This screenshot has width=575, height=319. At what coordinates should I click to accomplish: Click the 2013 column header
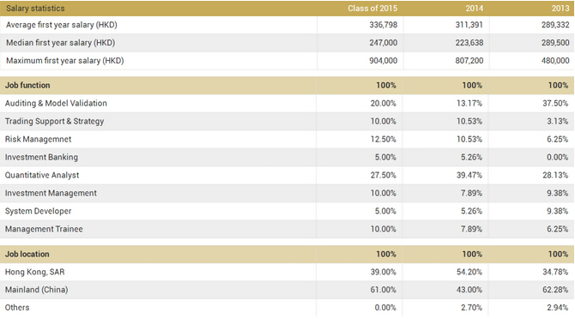[560, 8]
